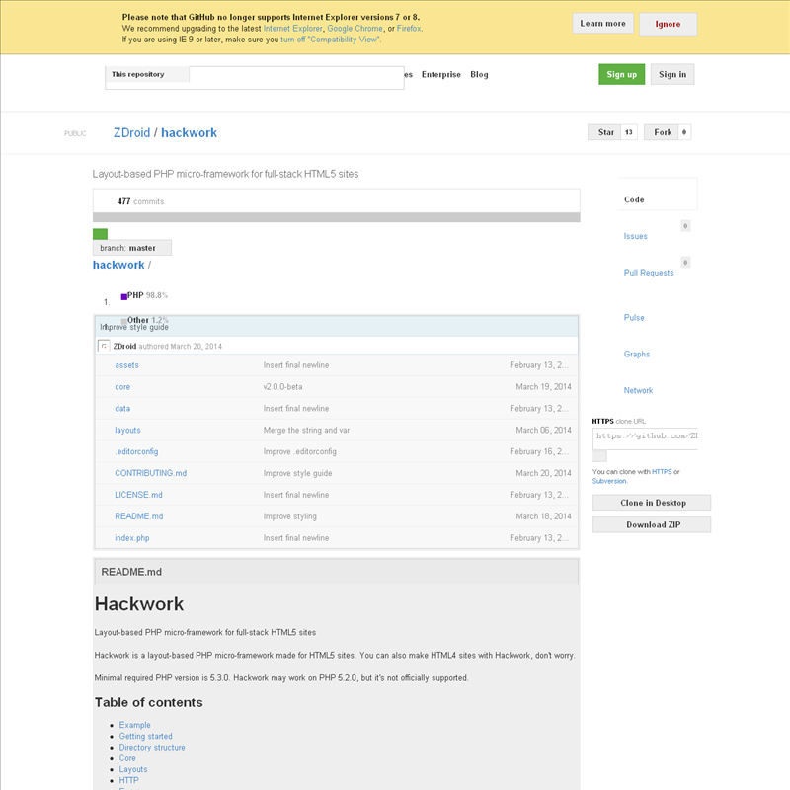Jump to Getting started section

145,736
